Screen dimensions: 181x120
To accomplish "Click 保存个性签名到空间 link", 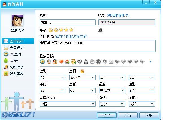I will (71, 37).
